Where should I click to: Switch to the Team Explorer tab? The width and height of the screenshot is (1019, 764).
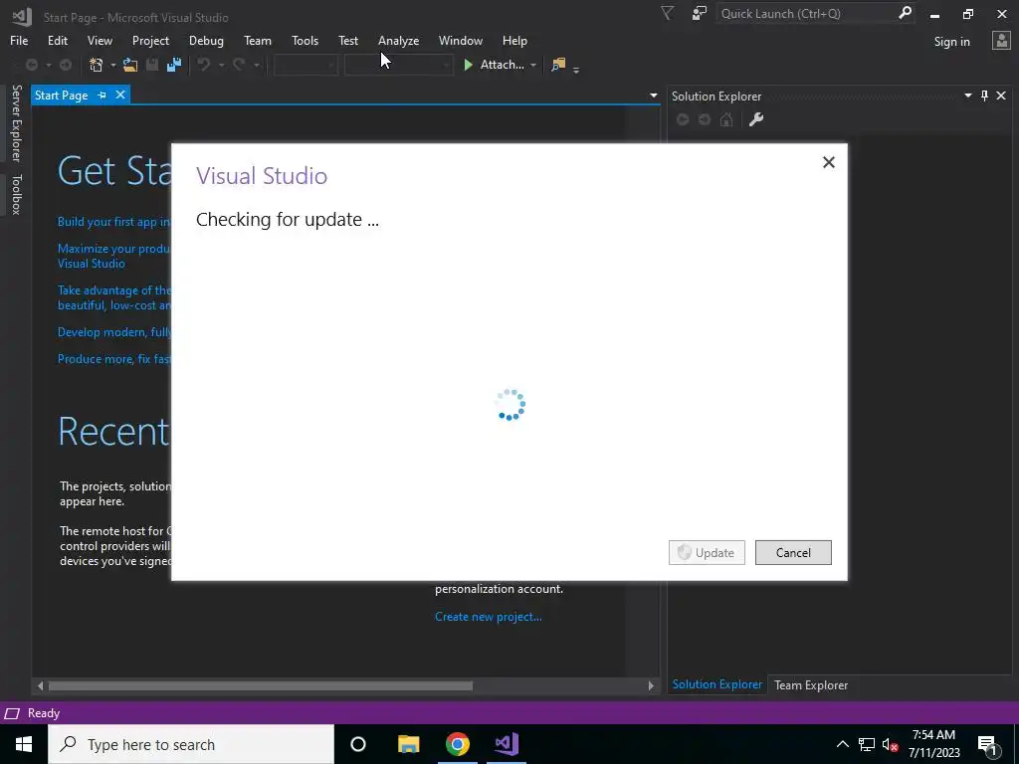pyautogui.click(x=810, y=684)
